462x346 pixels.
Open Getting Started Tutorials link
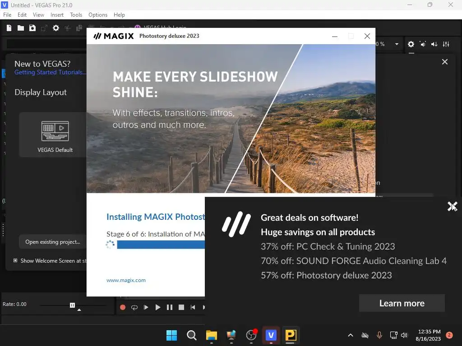coord(51,73)
